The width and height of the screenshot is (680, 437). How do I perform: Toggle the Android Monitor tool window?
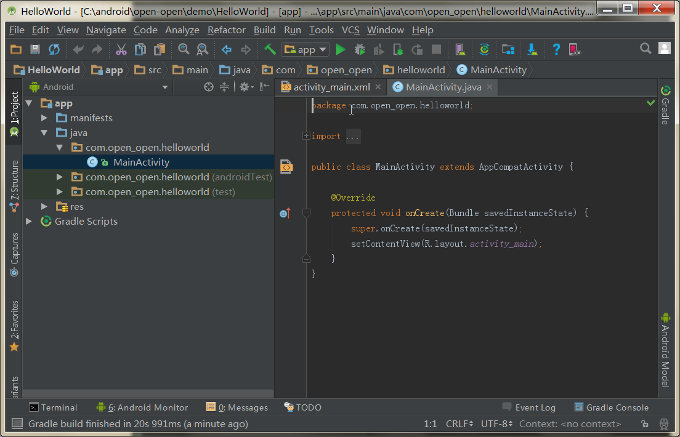(x=142, y=407)
